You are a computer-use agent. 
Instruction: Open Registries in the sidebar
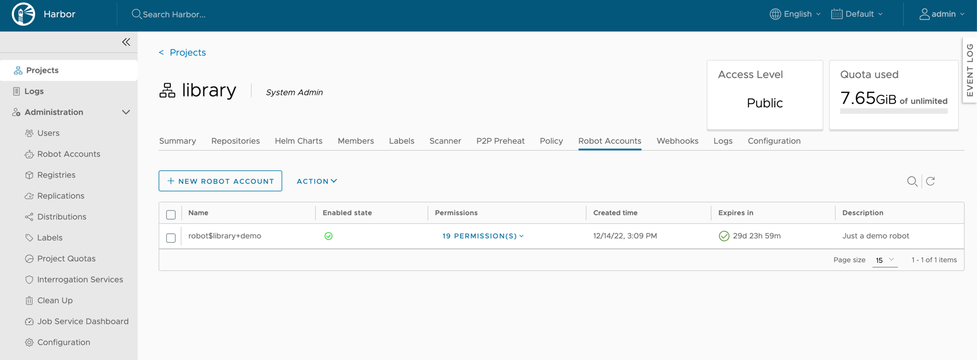[56, 175]
